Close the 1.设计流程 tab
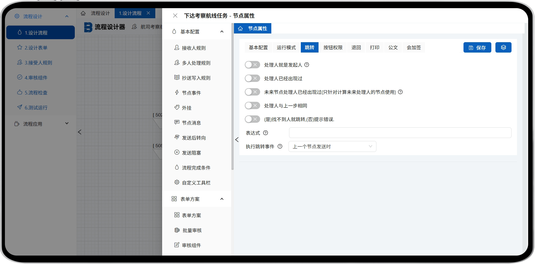 (x=148, y=13)
